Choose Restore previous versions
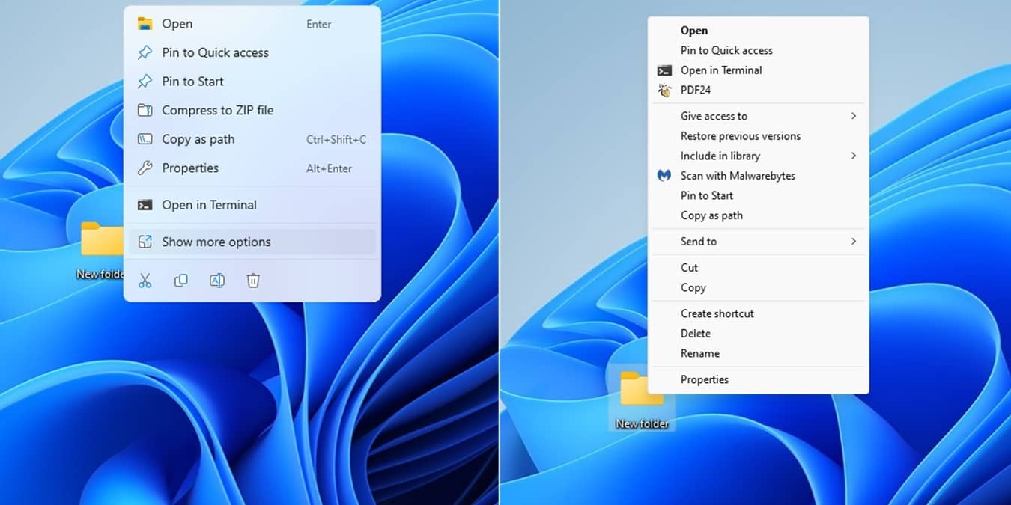Screen dimensions: 1011x505 (740, 135)
